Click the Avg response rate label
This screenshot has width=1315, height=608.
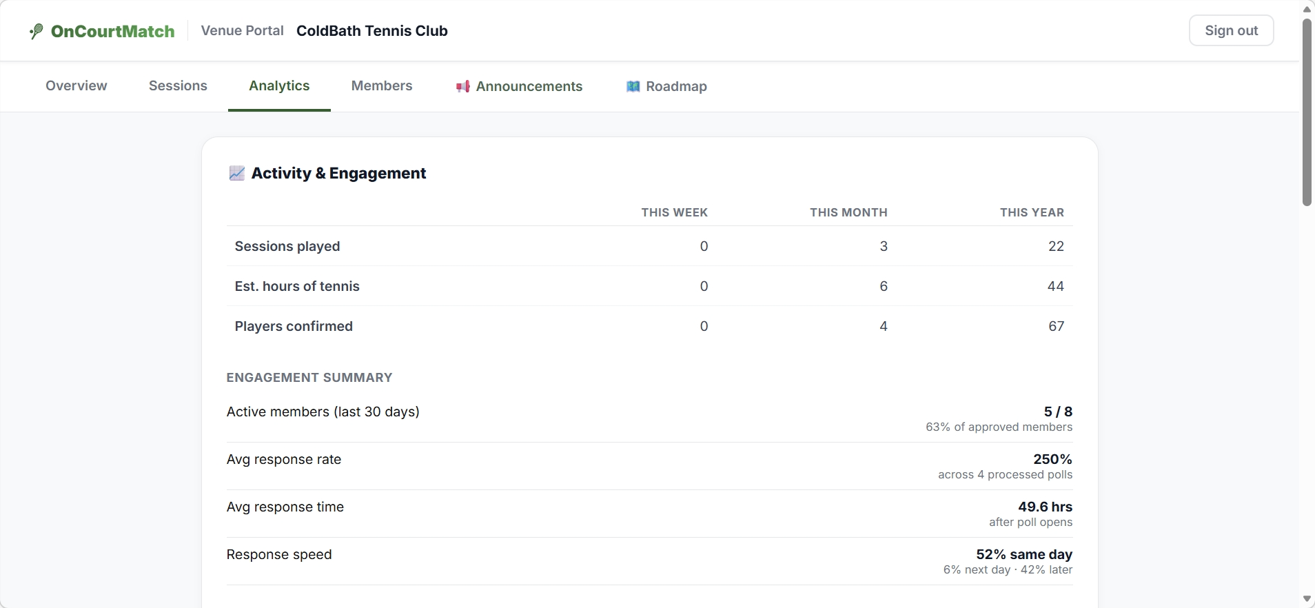[x=284, y=459]
